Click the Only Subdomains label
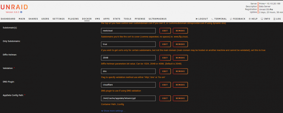The width and height of the screenshot is (283, 113). [x=12, y=41]
